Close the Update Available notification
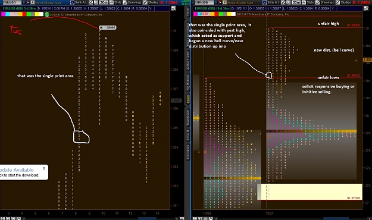 click(44, 168)
